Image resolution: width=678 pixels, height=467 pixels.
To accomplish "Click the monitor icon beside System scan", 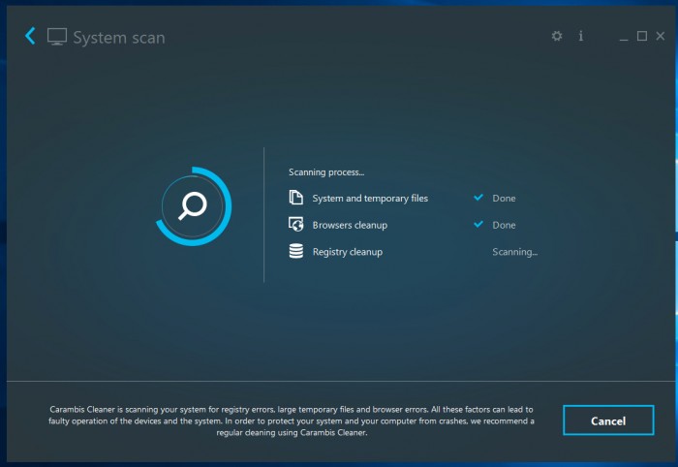I will (x=57, y=37).
